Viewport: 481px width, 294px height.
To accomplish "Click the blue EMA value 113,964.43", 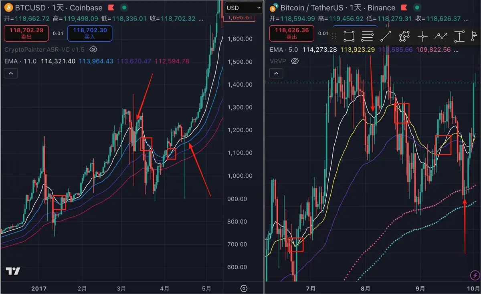I will coord(96,61).
